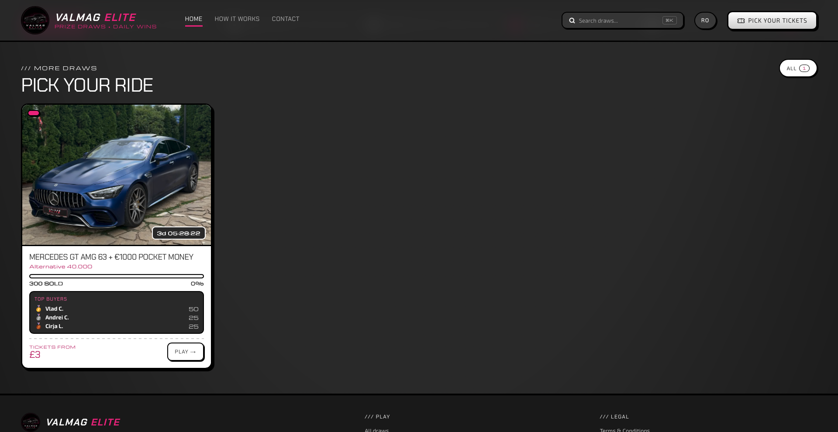The height and width of the screenshot is (432, 838).
Task: Go to the HOME nav item
Action: [x=193, y=19]
